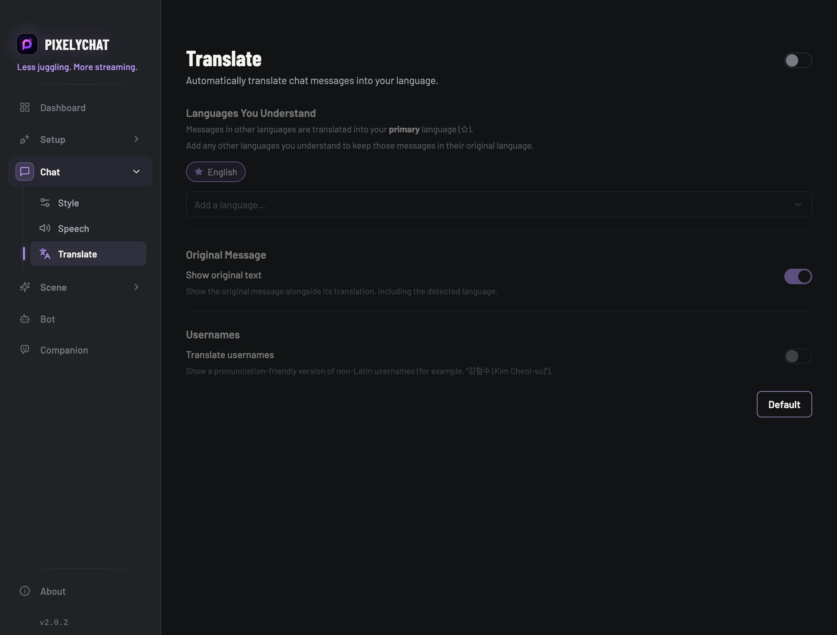The width and height of the screenshot is (837, 635).
Task: Collapse the Chat section chevron
Action: pos(136,172)
